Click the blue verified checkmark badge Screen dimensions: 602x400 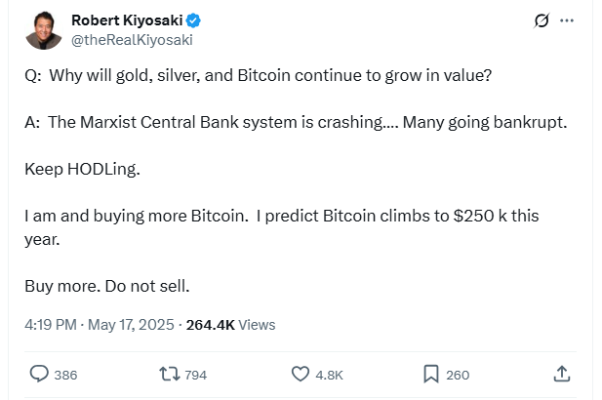point(194,20)
